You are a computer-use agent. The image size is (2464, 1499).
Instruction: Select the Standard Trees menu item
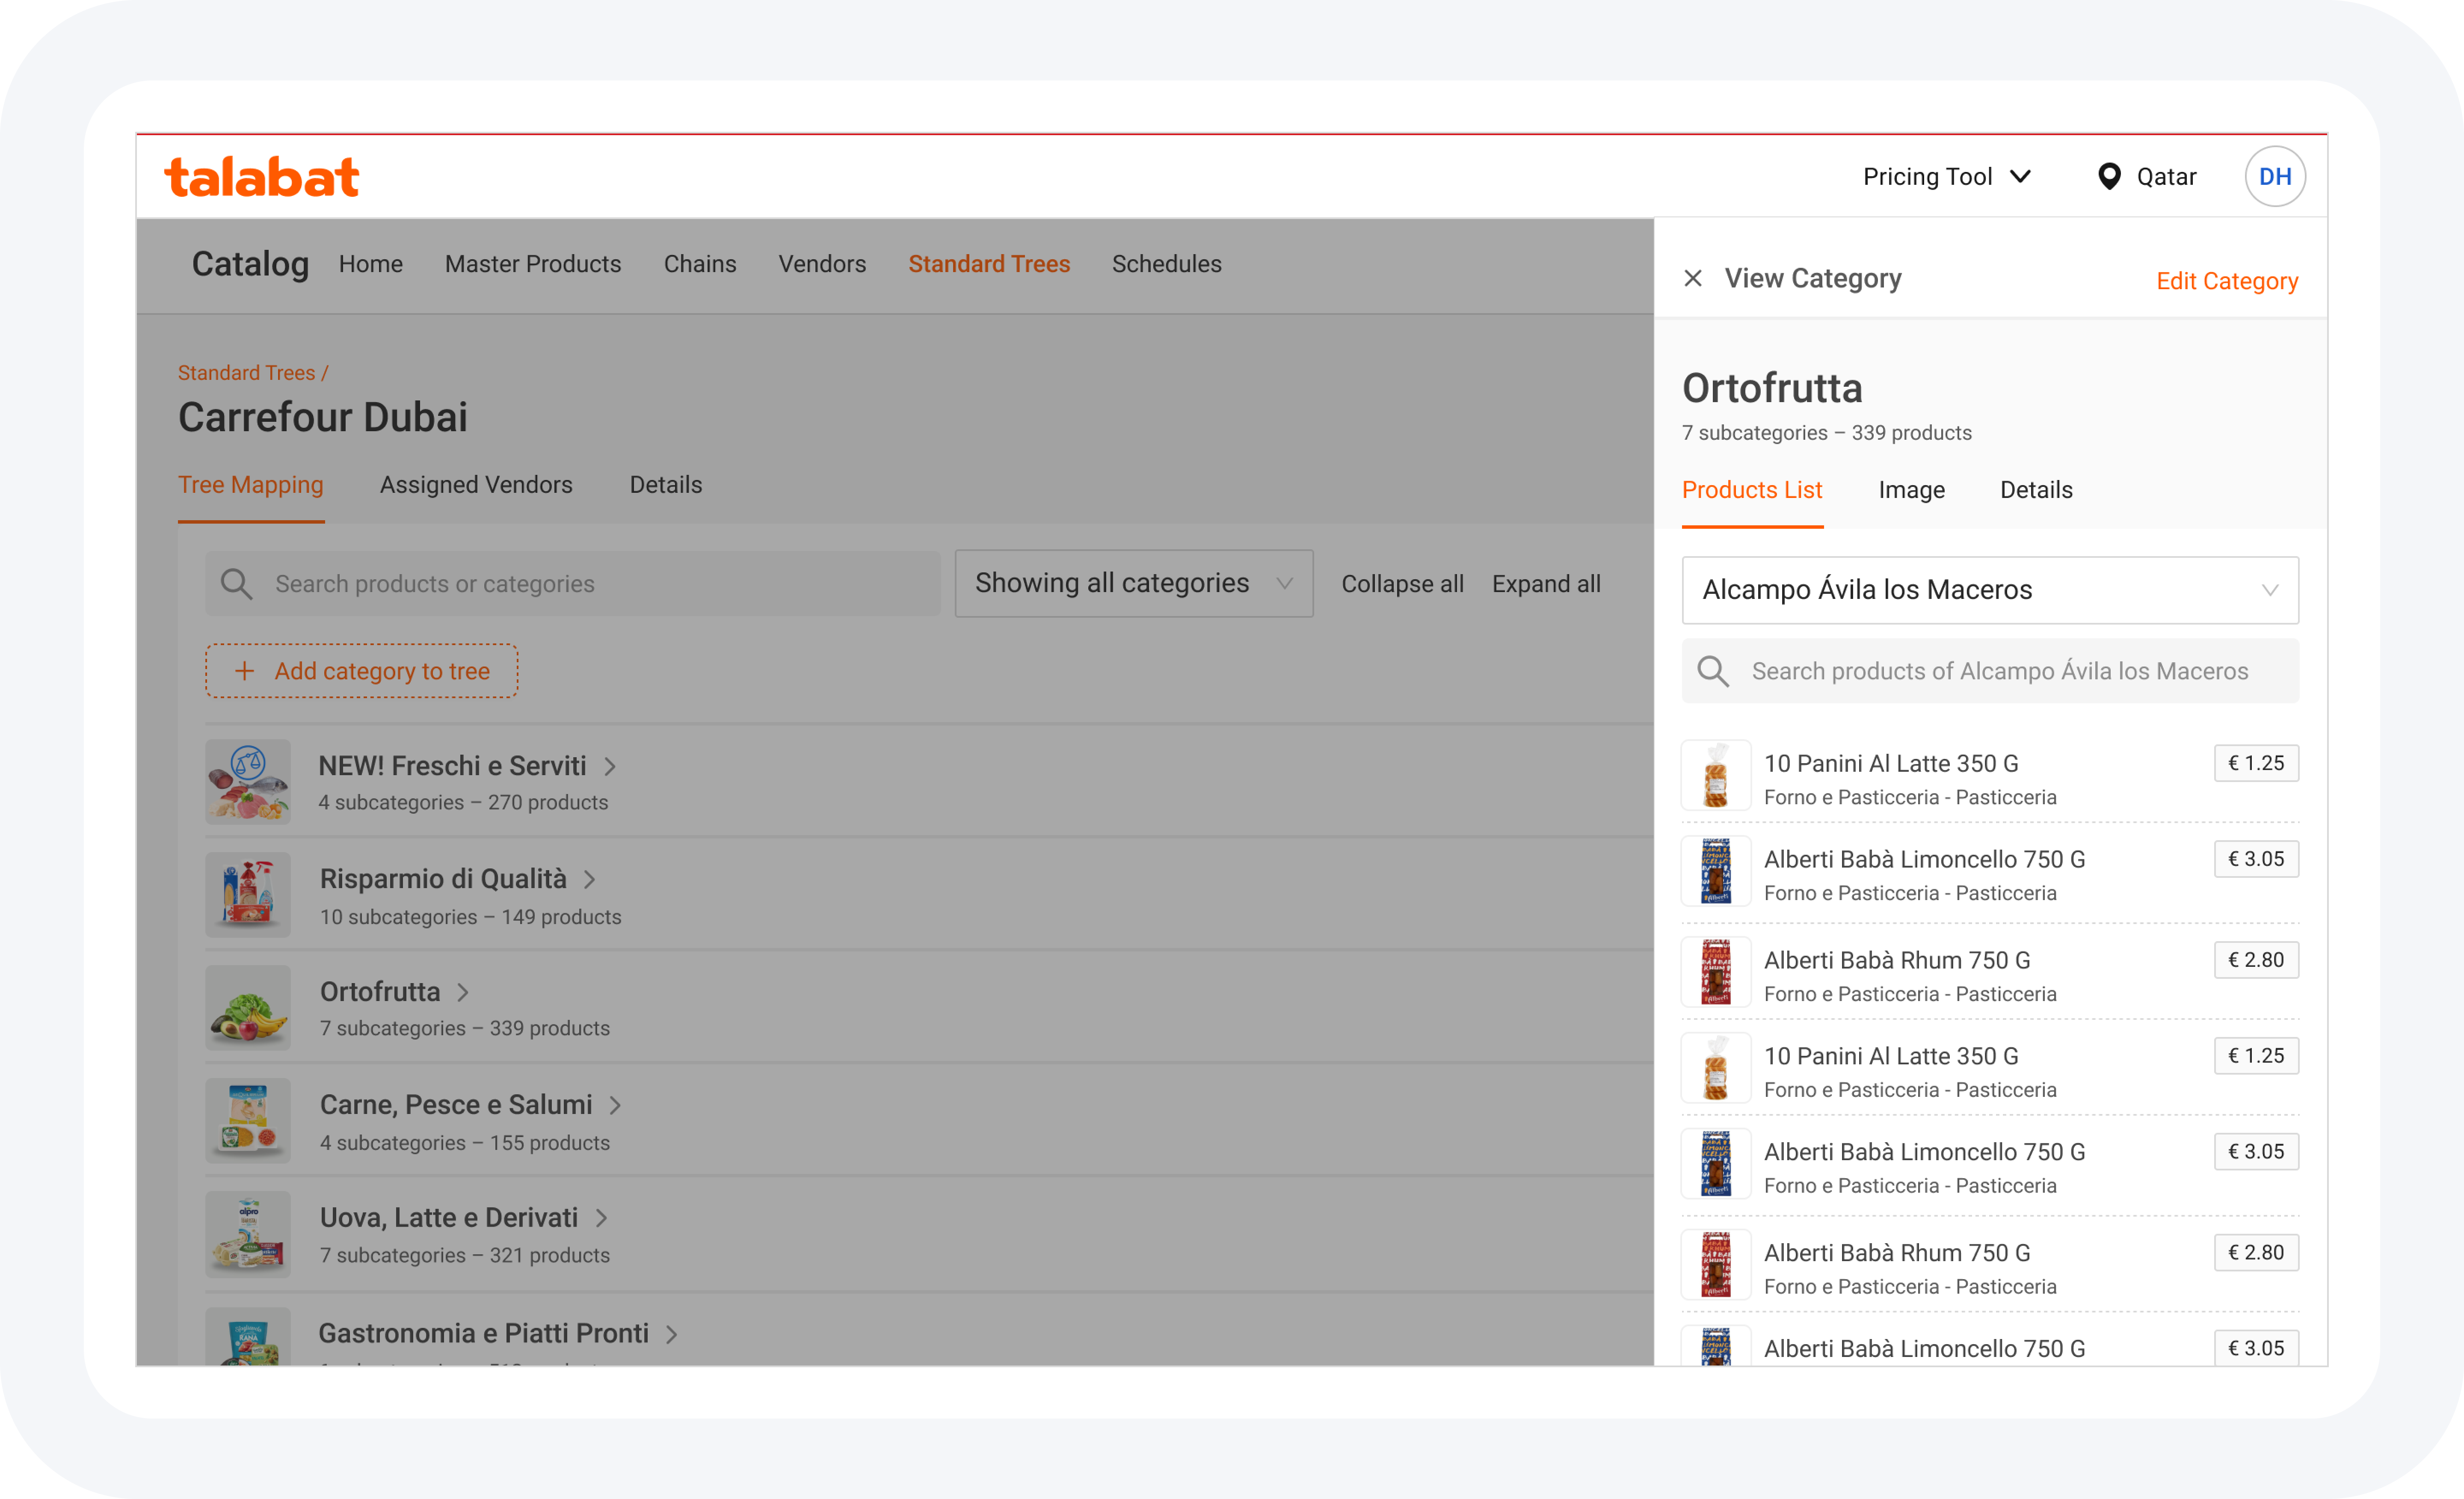989,264
